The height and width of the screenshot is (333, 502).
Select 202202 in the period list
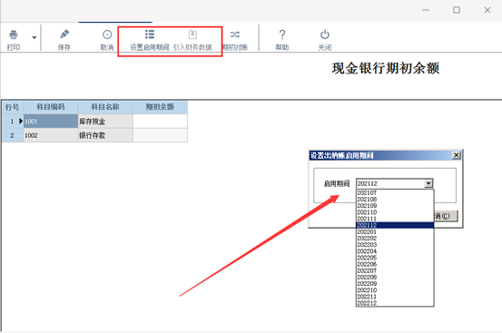coord(395,239)
